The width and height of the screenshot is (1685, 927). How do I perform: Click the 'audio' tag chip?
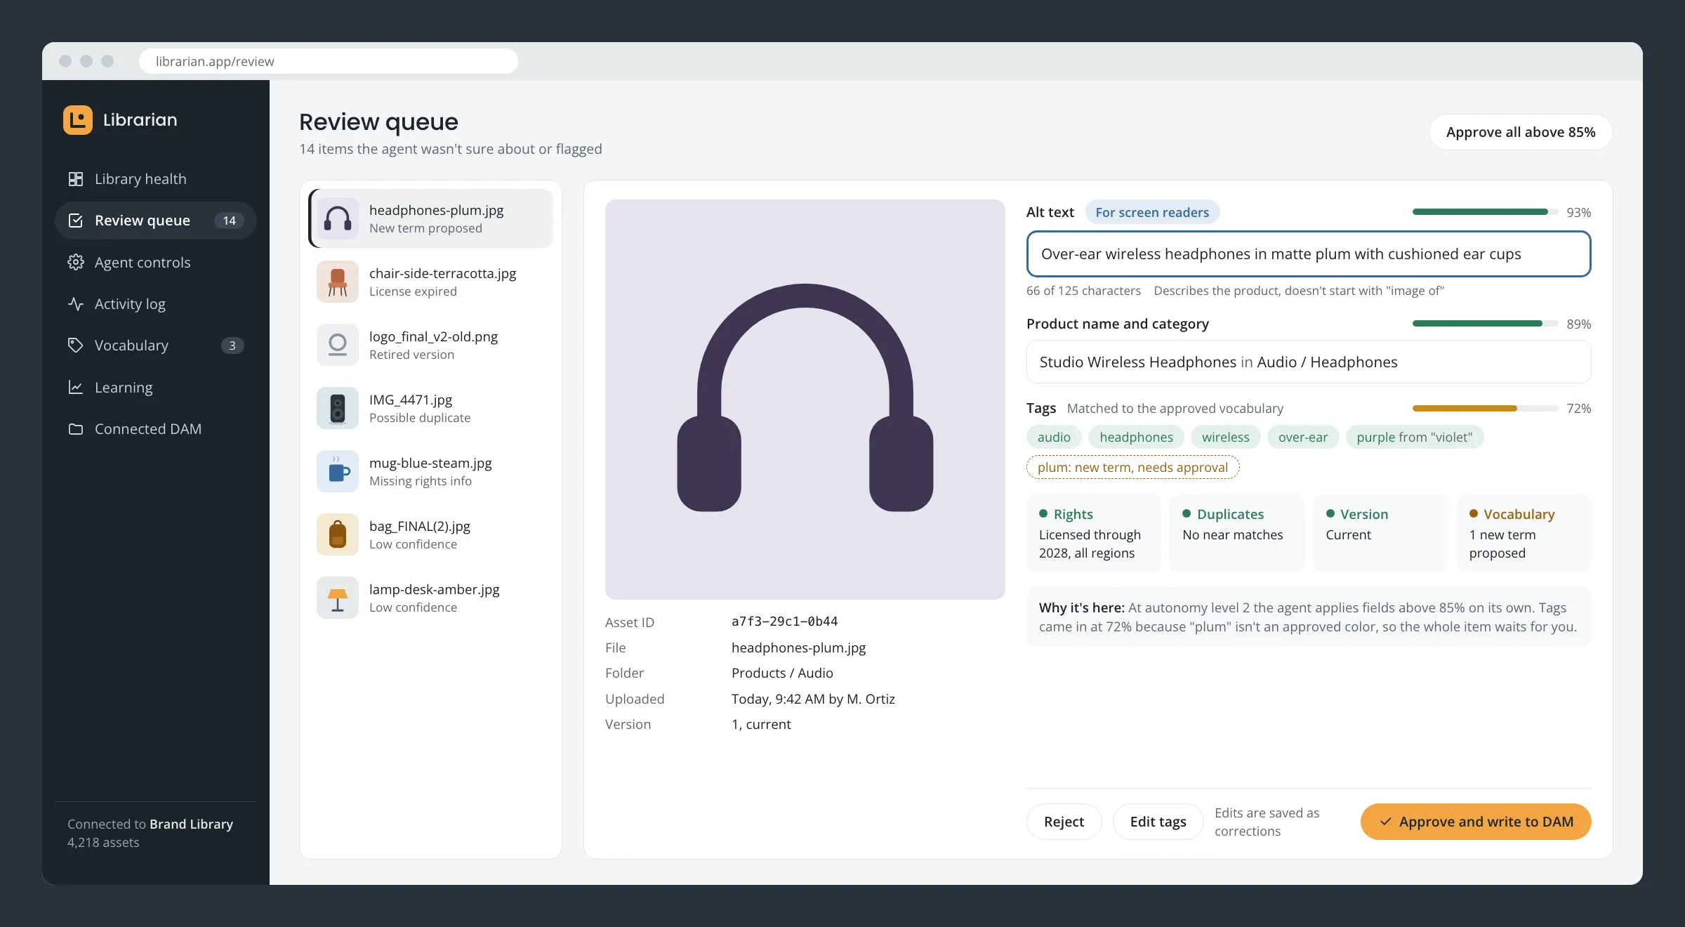pyautogui.click(x=1054, y=437)
